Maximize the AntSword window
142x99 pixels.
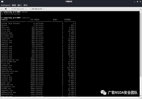pyautogui.click(x=138, y=2)
